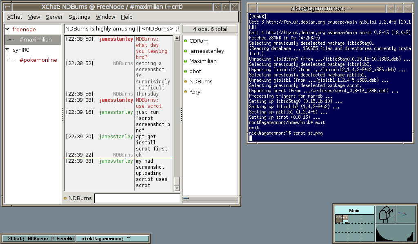Open the XChat menu

(x=15, y=17)
